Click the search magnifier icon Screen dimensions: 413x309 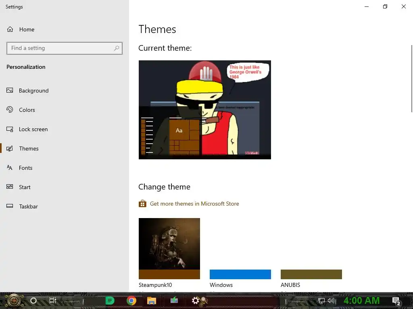[117, 48]
